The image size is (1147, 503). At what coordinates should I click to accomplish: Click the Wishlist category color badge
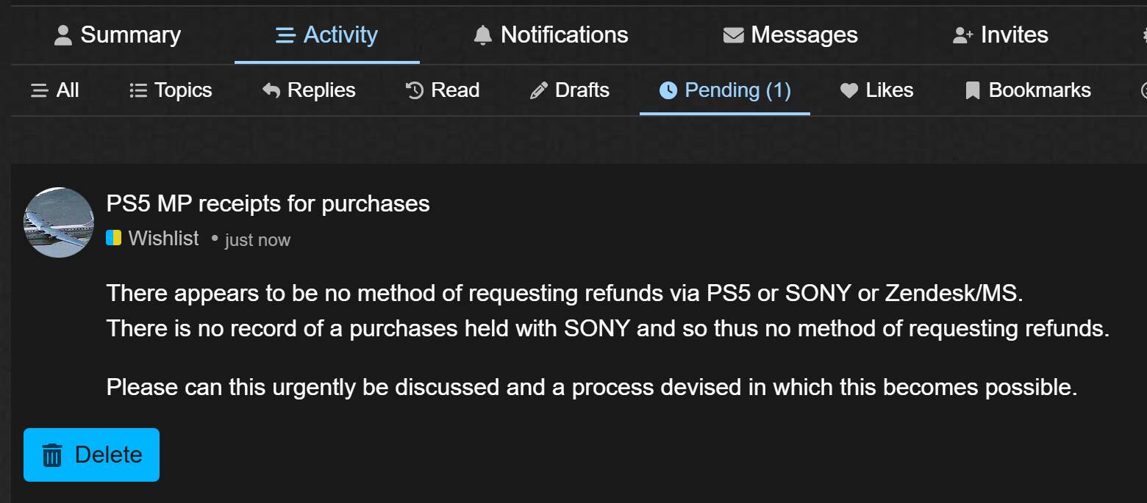pos(114,238)
